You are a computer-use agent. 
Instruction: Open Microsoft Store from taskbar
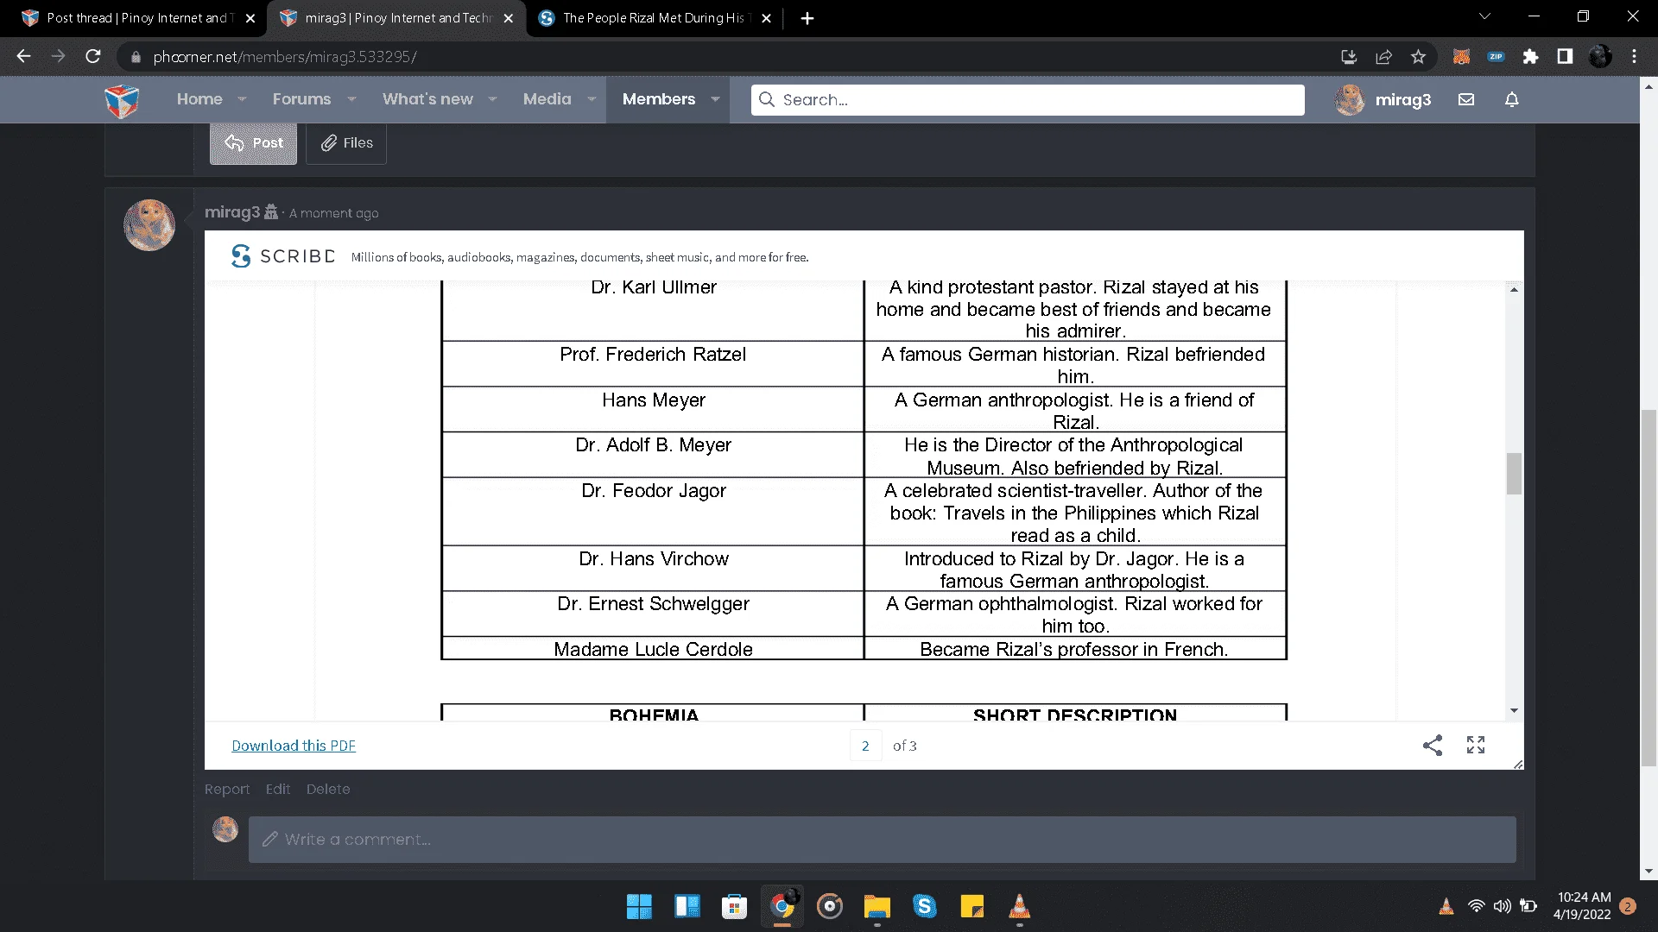click(x=734, y=907)
